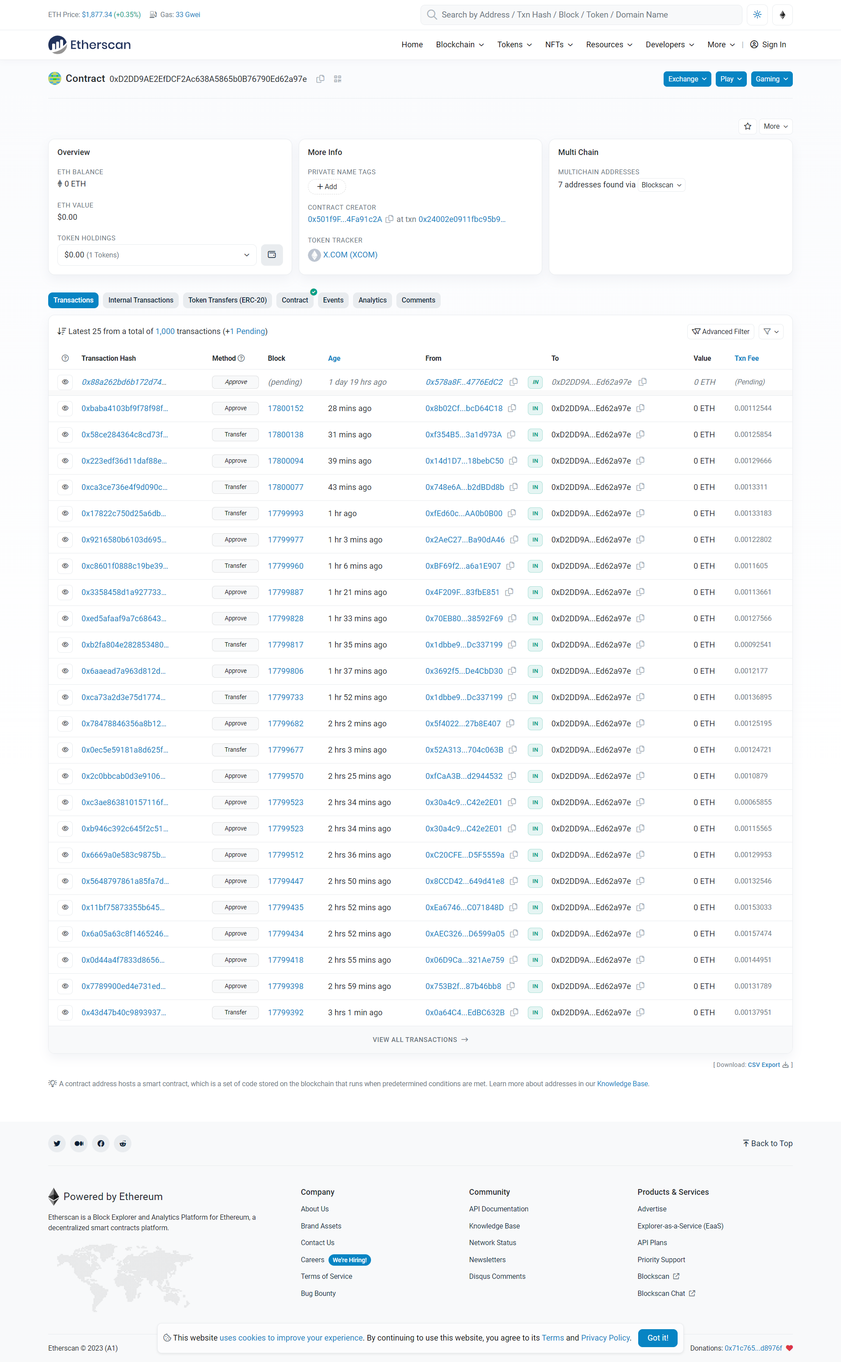This screenshot has width=841, height=1362.
Task: Click the X.COM (XCOM) token tracker link
Action: 350,255
